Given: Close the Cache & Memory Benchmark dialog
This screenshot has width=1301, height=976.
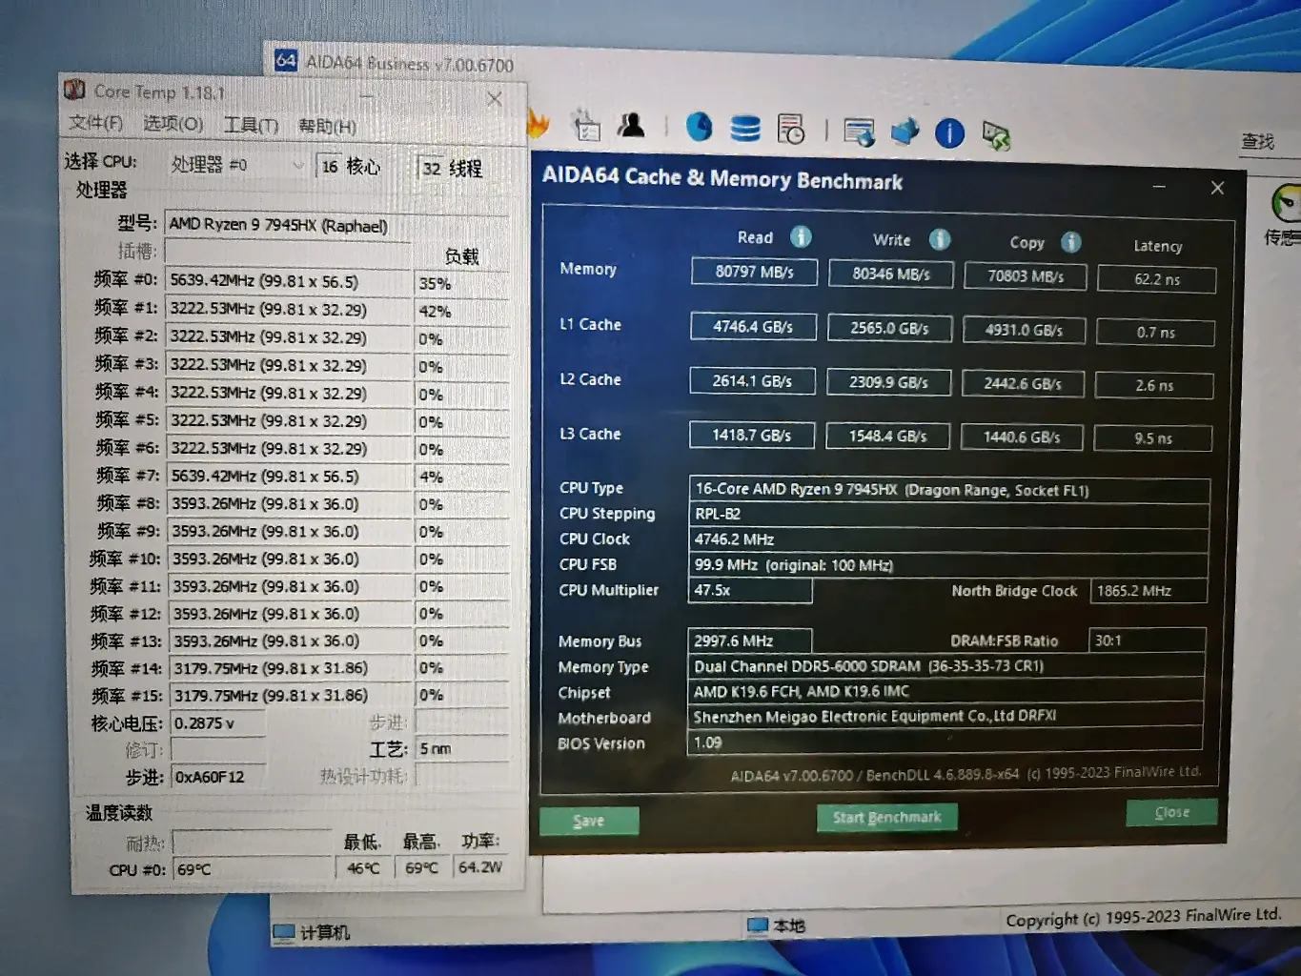Looking at the screenshot, I should pyautogui.click(x=1217, y=188).
